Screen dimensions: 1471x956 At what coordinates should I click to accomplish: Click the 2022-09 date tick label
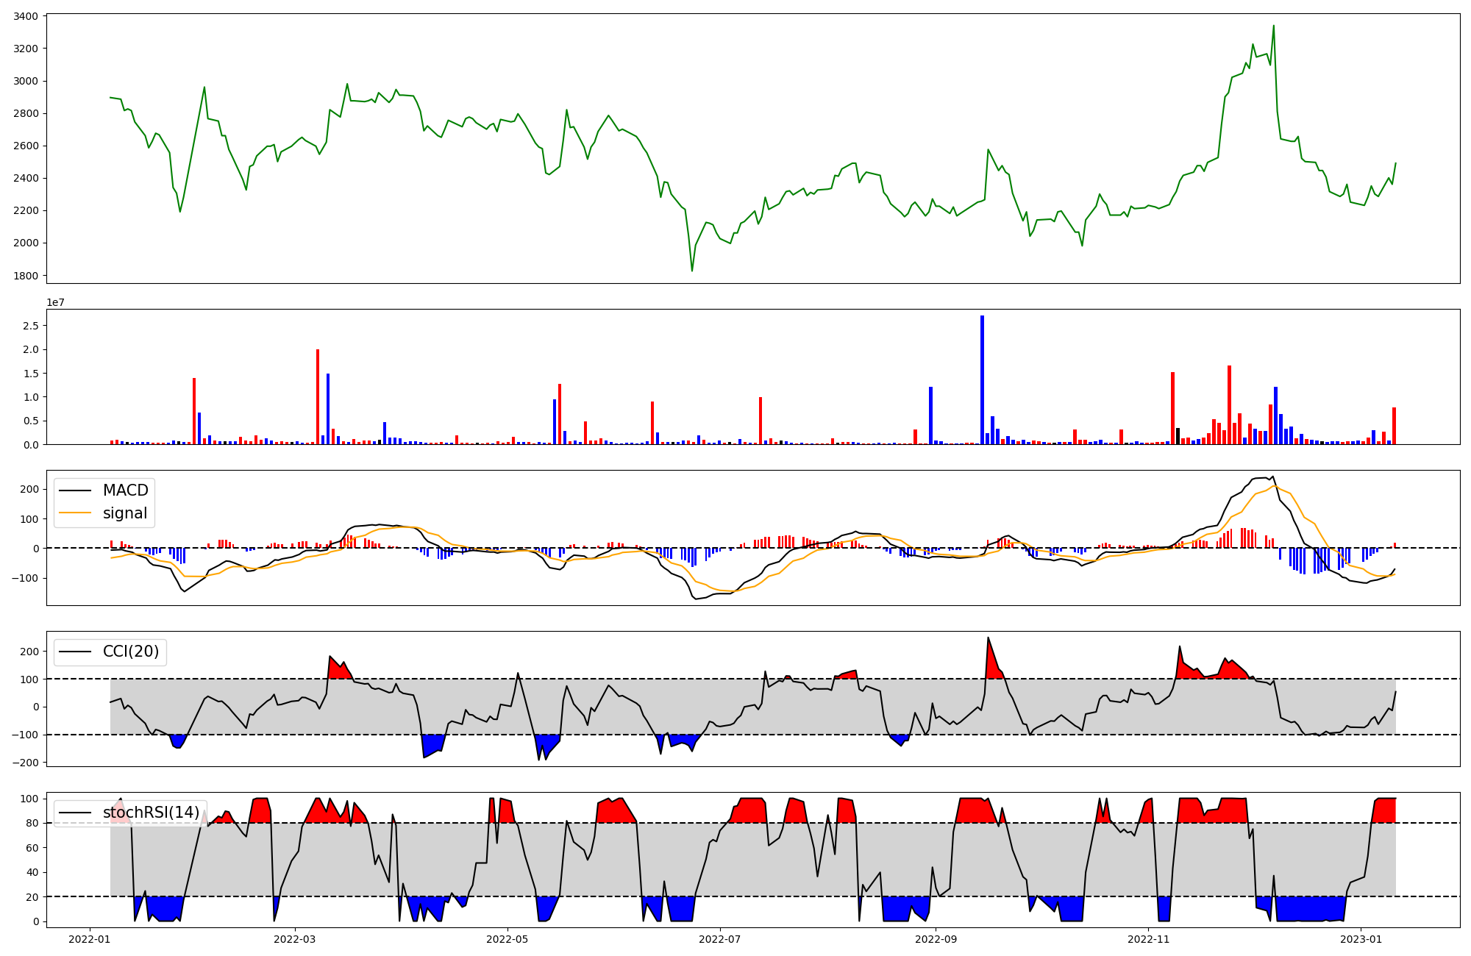click(936, 939)
